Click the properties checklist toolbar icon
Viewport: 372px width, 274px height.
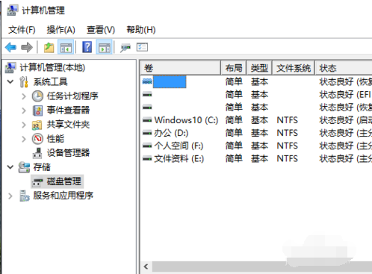tap(142, 47)
